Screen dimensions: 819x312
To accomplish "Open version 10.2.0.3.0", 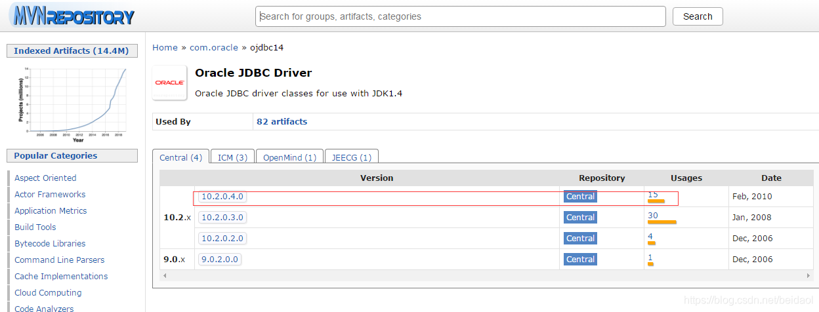I will point(222,217).
